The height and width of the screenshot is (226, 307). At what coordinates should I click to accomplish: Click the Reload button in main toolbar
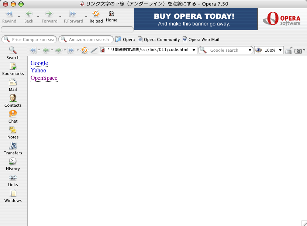coord(96,17)
